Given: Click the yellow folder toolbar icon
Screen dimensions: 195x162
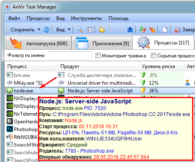Looking at the screenshot, I should 102,30.
